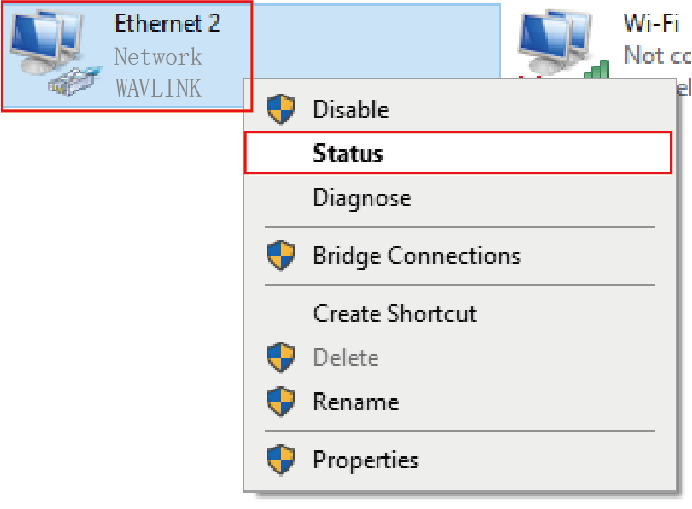Screen dimensions: 692x509
Task: Open Status from the context menu
Action: pyautogui.click(x=348, y=154)
